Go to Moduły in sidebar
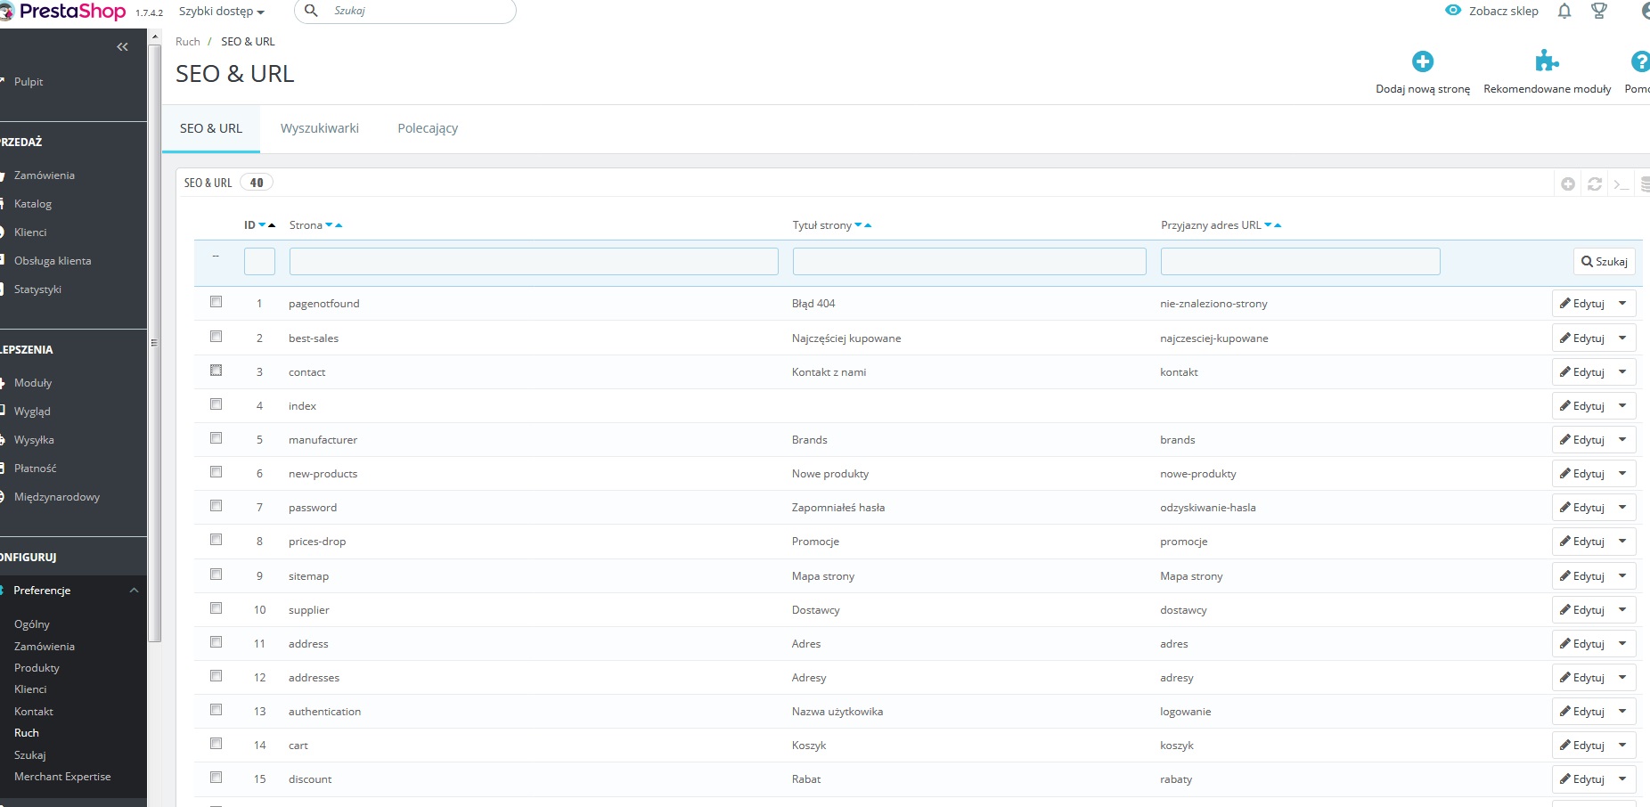 [x=33, y=383]
